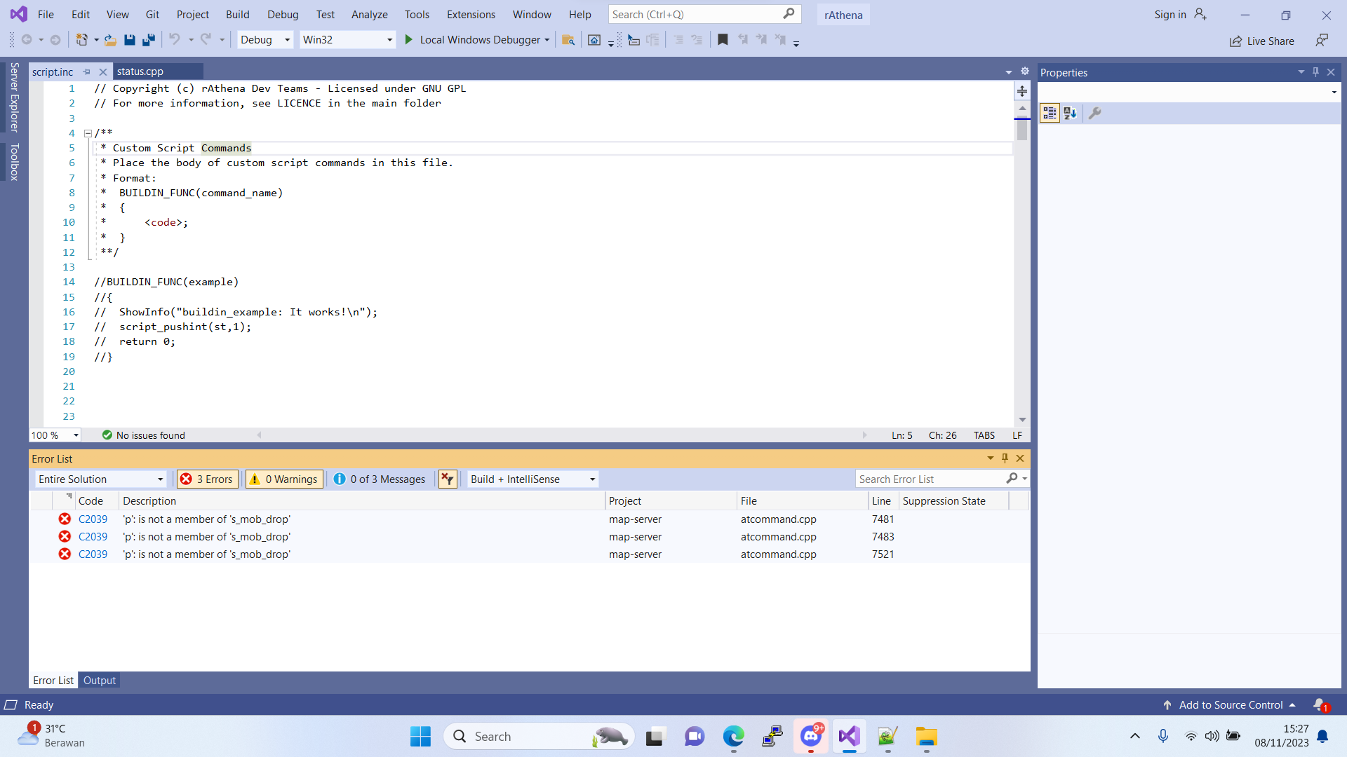The width and height of the screenshot is (1347, 757).
Task: Open the Build + IntelliSense dropdown
Action: [533, 479]
